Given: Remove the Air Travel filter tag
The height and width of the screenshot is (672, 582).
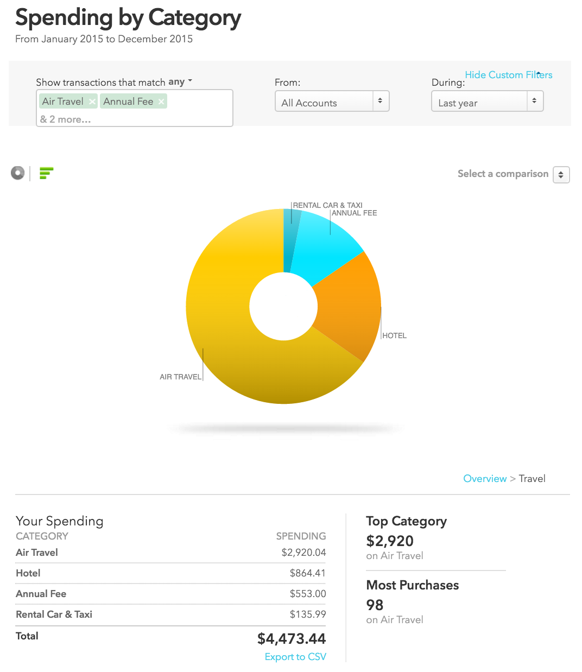Looking at the screenshot, I should click(91, 101).
